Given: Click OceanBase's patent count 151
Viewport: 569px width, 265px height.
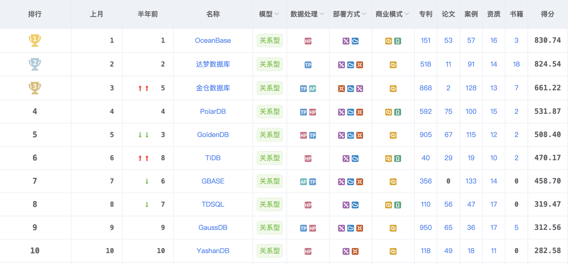Looking at the screenshot, I should coord(426,40).
